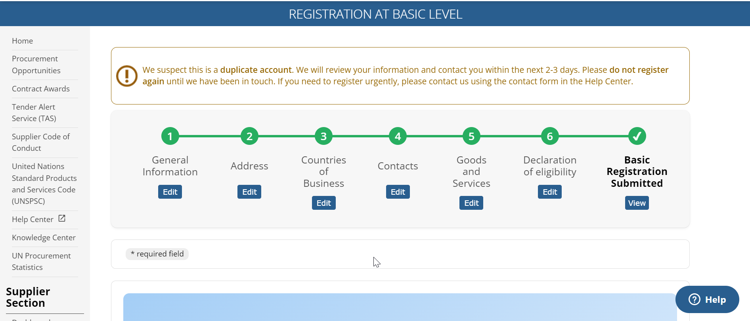Edit the Contacts step
Viewport: 750px width, 321px height.
click(398, 192)
